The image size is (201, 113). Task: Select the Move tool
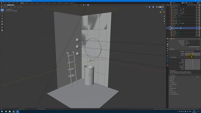pyautogui.click(x=2, y=16)
